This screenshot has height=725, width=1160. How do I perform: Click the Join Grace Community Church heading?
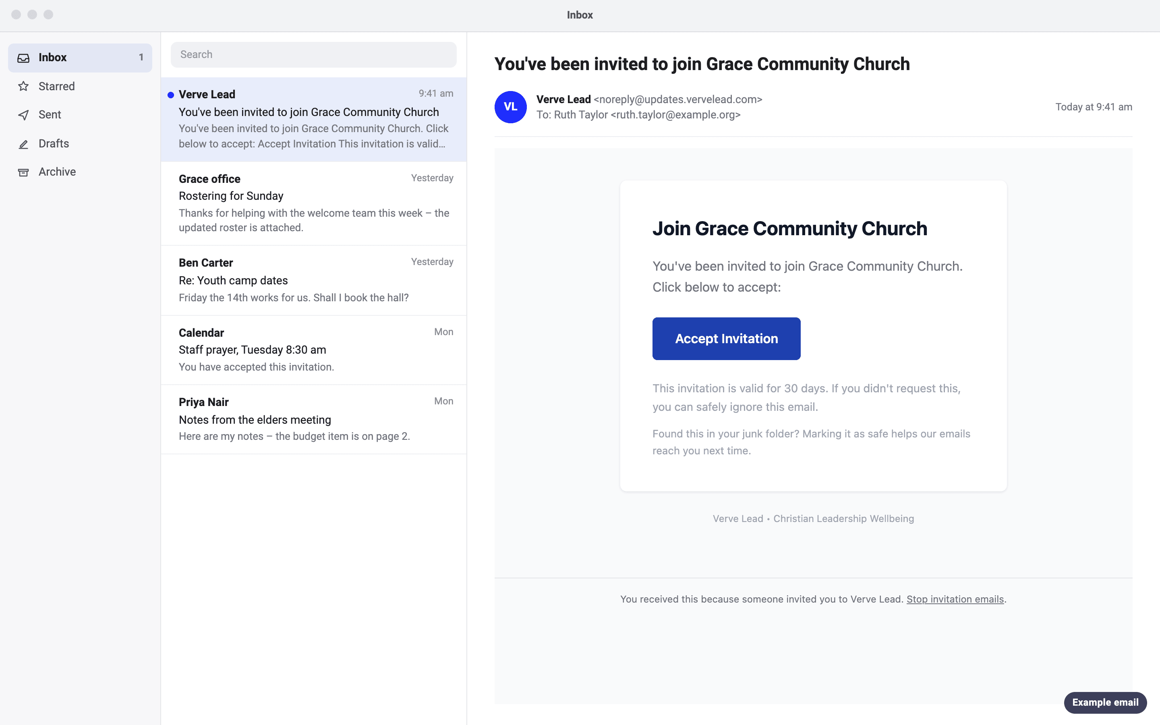coord(789,229)
